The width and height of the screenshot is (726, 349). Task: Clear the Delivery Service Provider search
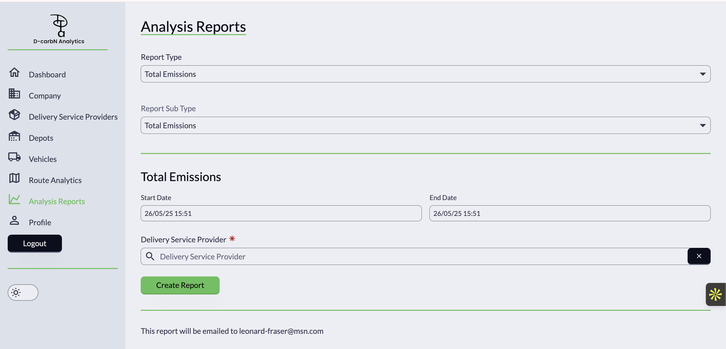699,256
